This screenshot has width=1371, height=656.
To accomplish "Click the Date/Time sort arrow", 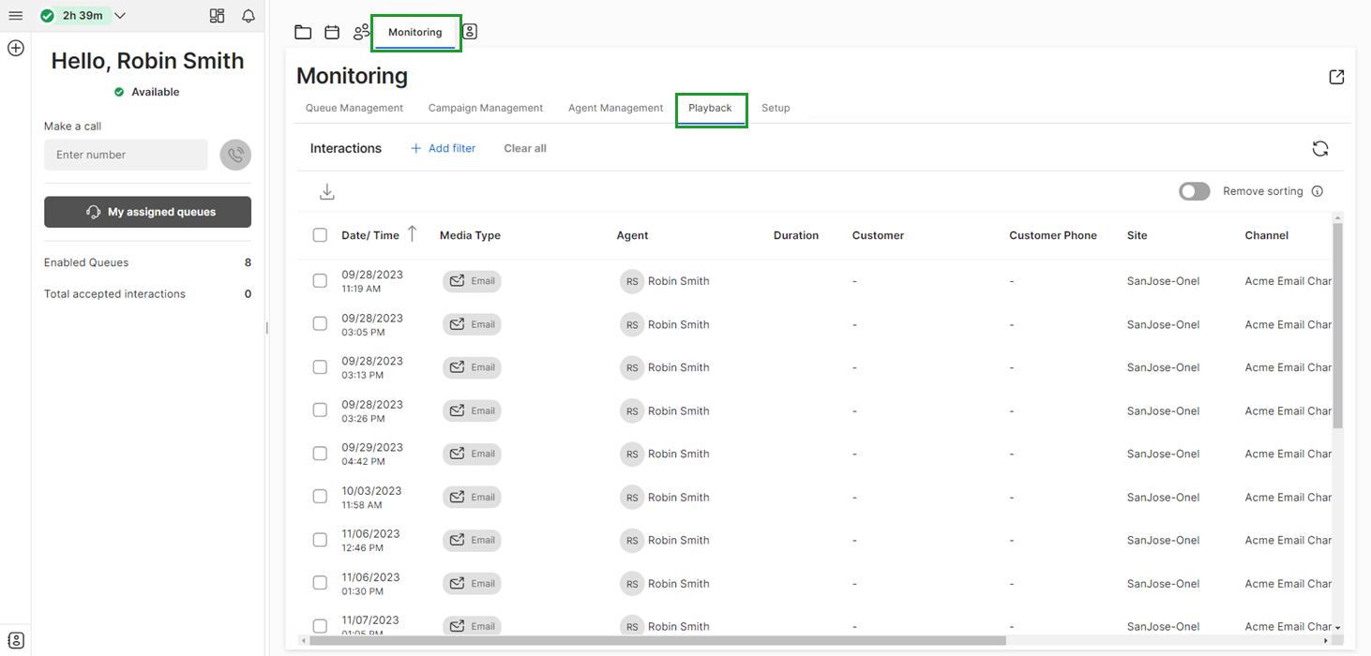I will tap(412, 234).
